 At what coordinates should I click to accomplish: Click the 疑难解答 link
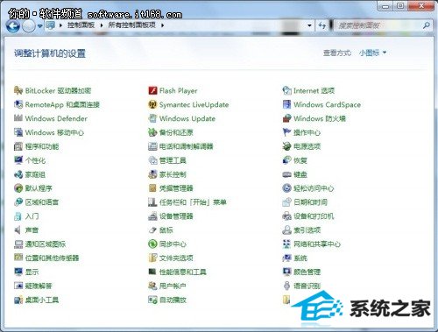pyautogui.click(x=39, y=286)
